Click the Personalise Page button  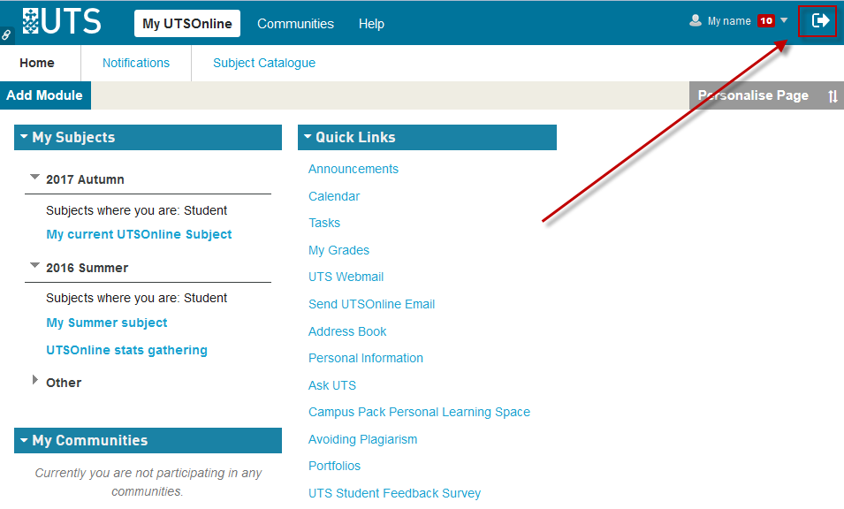[x=753, y=95]
